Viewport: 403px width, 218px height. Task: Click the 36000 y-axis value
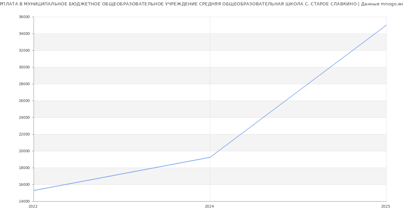25,17
